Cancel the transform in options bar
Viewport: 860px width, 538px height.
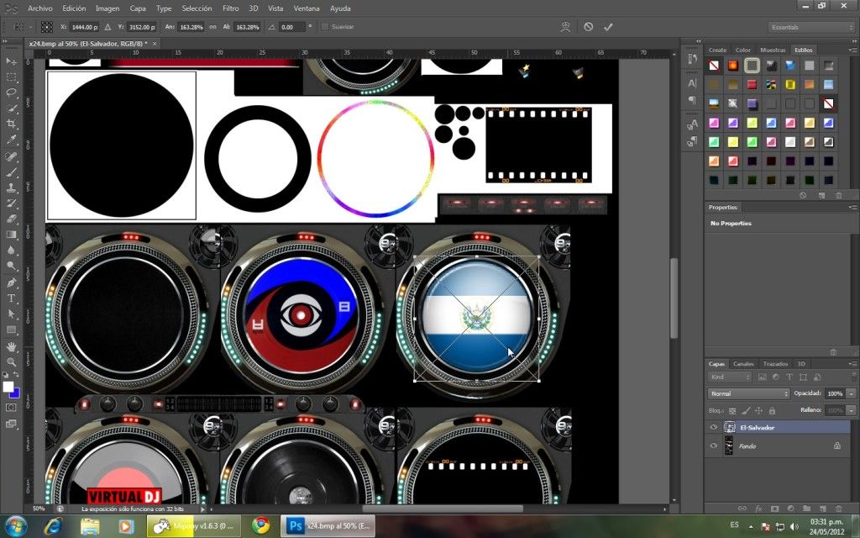point(588,27)
